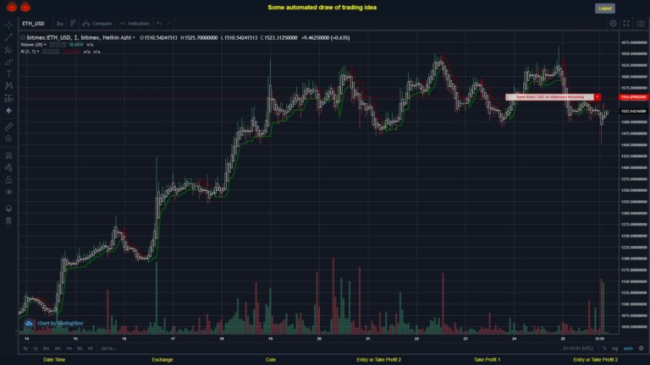Image resolution: width=650 pixels, height=365 pixels.
Task: Click the Logout button
Action: pos(605,8)
